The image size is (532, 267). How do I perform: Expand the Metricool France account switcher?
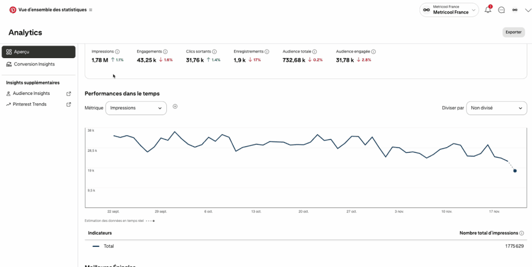coord(449,10)
